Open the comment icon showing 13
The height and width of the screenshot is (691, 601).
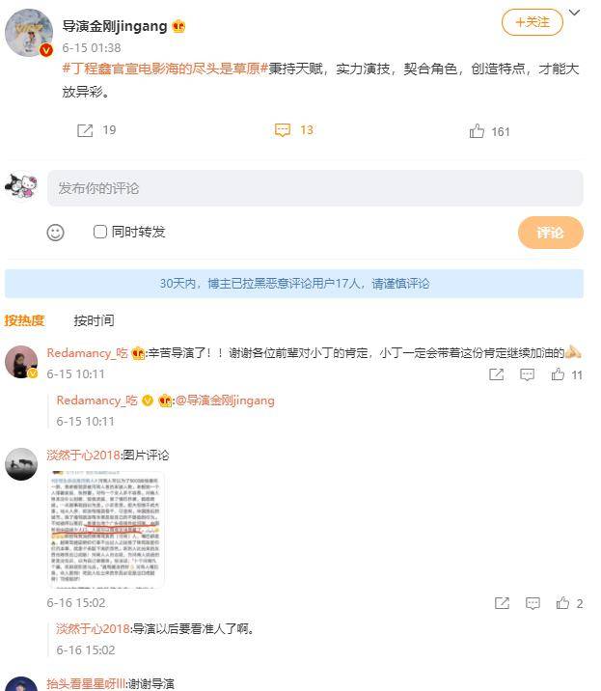point(283,130)
